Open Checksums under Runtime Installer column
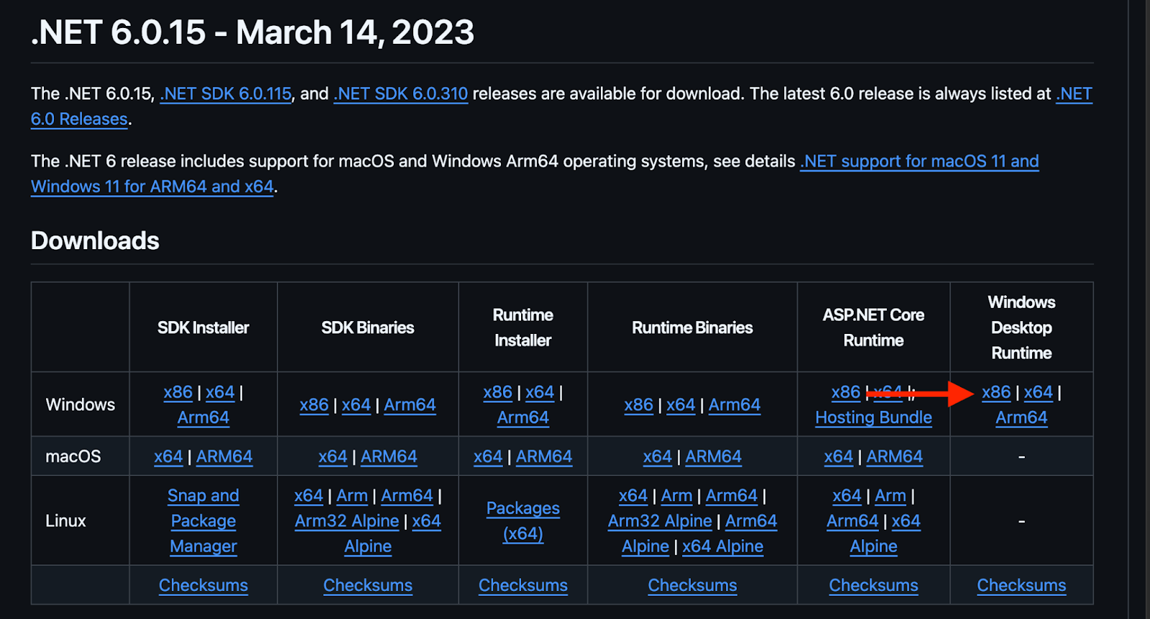Image resolution: width=1150 pixels, height=619 pixels. [x=523, y=585]
